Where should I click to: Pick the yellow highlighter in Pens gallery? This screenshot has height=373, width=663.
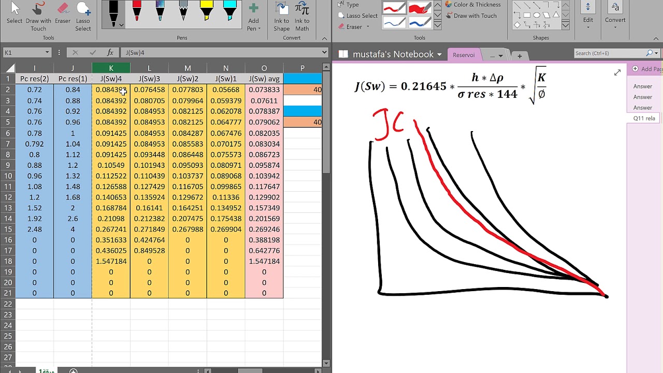[x=207, y=11]
